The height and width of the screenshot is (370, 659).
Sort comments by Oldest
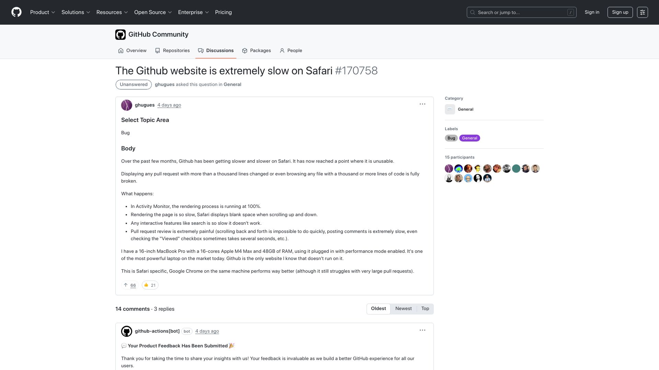pos(379,309)
